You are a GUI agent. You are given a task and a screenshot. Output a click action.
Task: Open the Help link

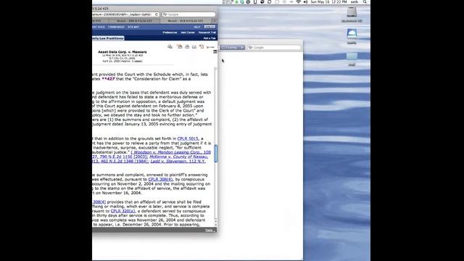pyautogui.click(x=197, y=27)
